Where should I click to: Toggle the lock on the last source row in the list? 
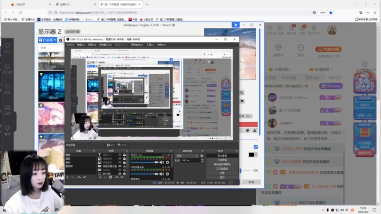124,174
